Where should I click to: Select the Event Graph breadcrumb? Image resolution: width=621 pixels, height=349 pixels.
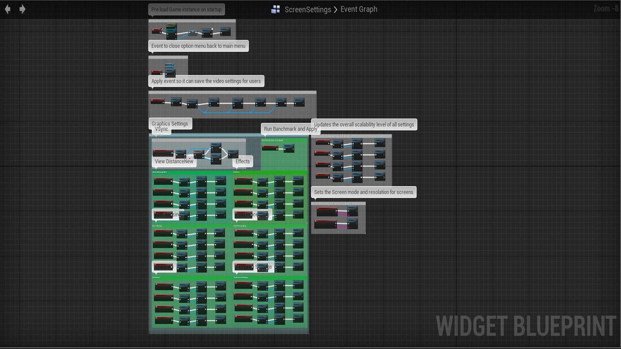coord(359,9)
